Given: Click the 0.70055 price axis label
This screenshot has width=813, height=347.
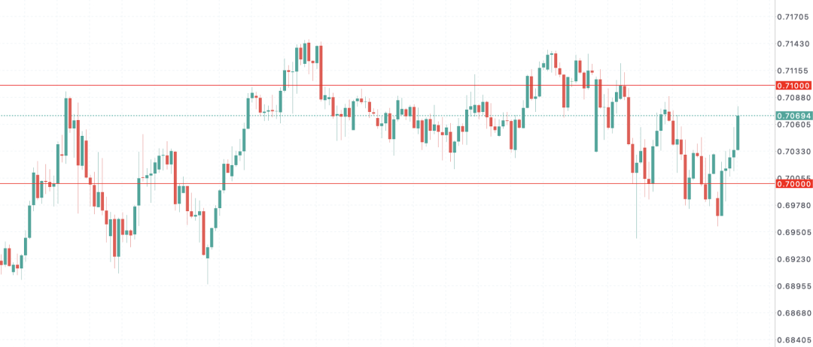Looking at the screenshot, I should (793, 179).
